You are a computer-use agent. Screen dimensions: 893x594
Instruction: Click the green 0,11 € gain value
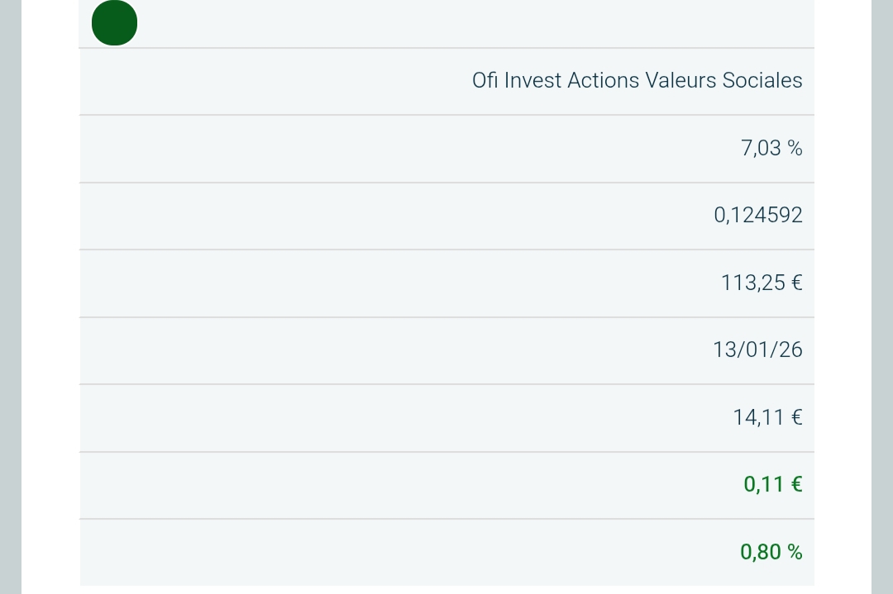(772, 484)
